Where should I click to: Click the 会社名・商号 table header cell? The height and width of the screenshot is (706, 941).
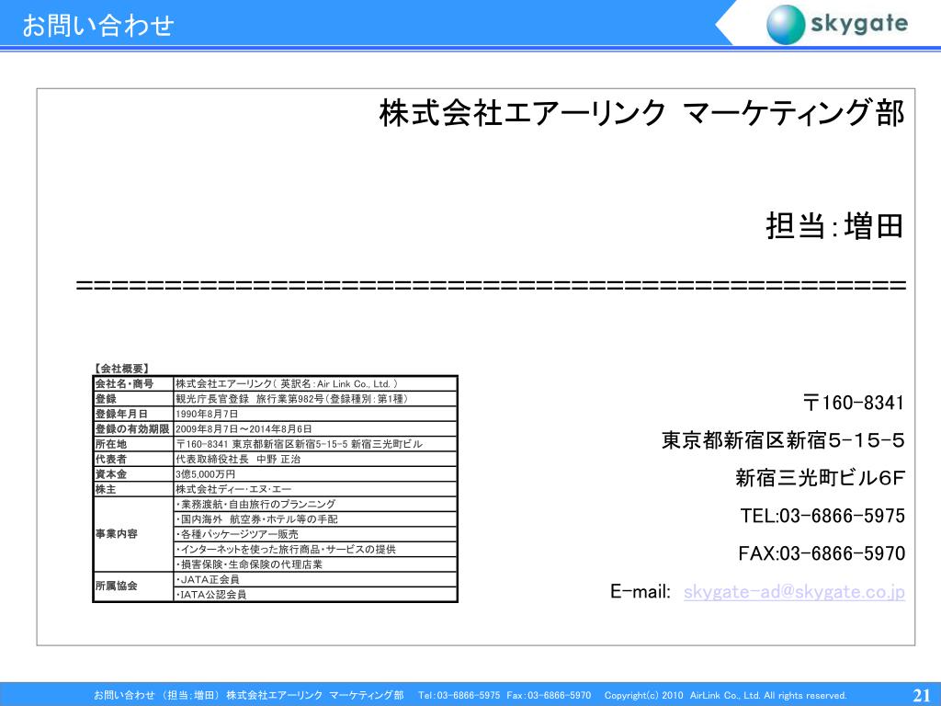134,383
